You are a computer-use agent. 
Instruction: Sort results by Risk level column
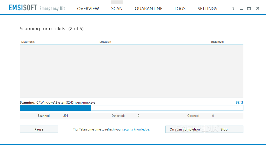[x=217, y=42]
